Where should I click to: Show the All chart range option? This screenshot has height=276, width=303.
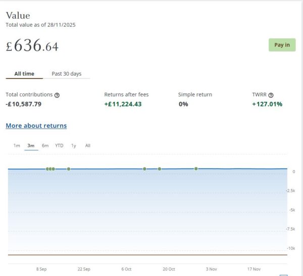coord(88,146)
